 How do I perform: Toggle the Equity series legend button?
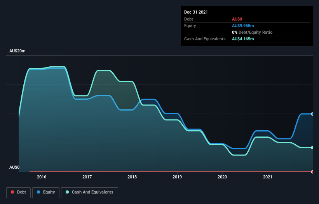[x=46, y=192]
